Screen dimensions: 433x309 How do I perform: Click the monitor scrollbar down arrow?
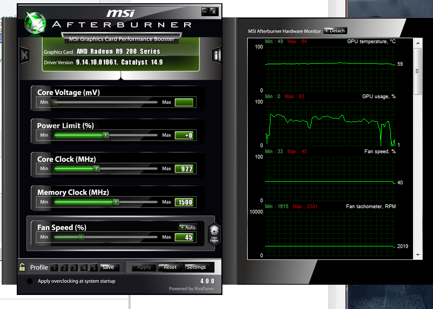click(x=418, y=255)
